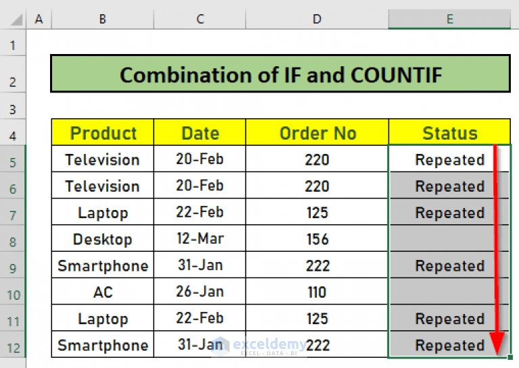Select row 6 header
The image size is (519, 368).
click(x=13, y=185)
